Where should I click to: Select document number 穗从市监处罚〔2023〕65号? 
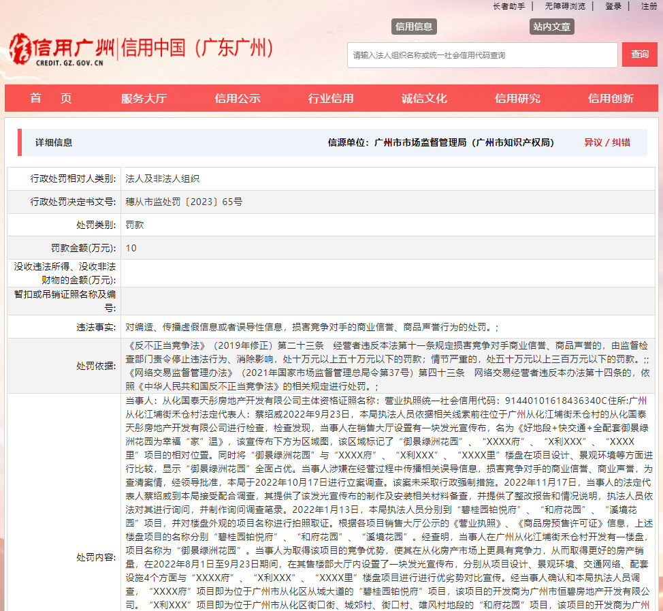(x=184, y=202)
